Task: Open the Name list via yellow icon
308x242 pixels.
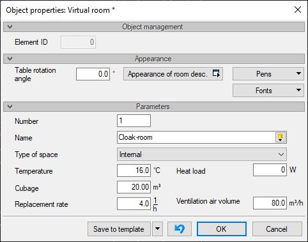Action: click(281, 137)
